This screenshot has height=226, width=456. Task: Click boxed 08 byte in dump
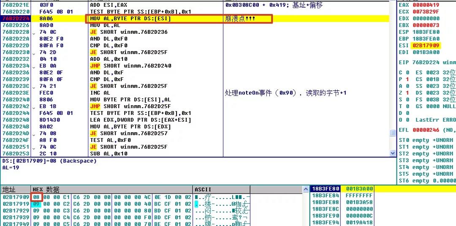click(36, 197)
